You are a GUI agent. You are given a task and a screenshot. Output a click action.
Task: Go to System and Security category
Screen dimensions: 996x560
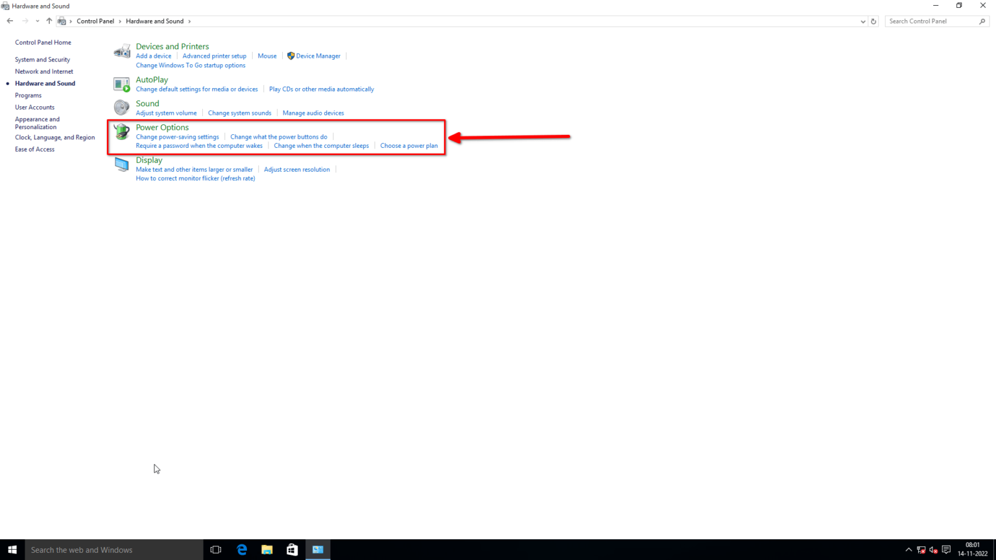(42, 60)
